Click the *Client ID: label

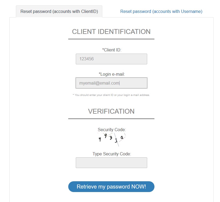click(112, 50)
